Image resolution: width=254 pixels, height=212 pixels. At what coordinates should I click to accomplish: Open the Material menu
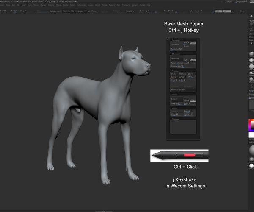click(51, 5)
